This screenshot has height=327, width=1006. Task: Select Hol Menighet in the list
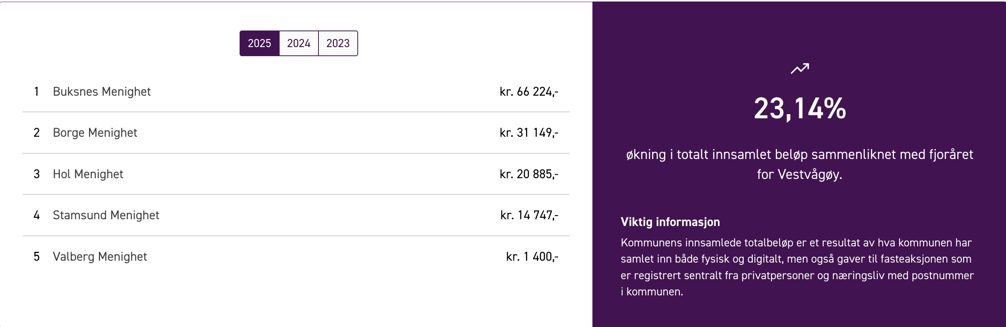(296, 174)
